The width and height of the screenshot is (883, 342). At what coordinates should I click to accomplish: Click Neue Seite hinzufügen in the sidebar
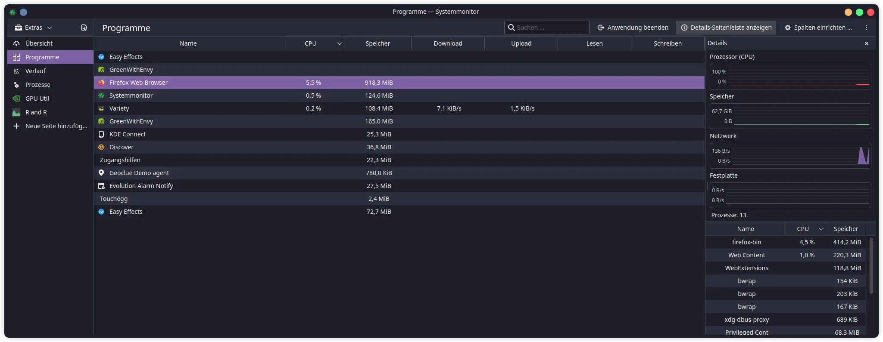coord(50,126)
